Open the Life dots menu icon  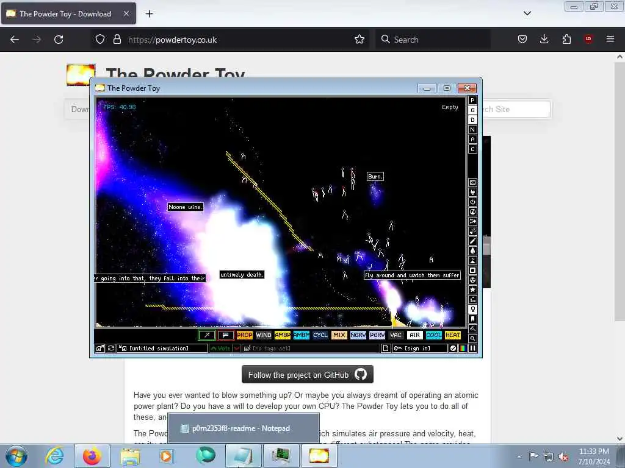coord(472,300)
